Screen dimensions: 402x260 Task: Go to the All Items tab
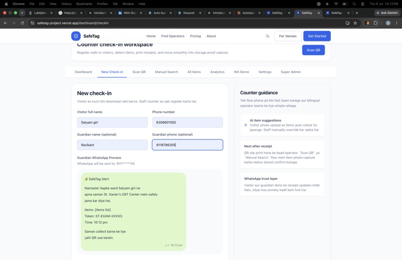pos(194,72)
